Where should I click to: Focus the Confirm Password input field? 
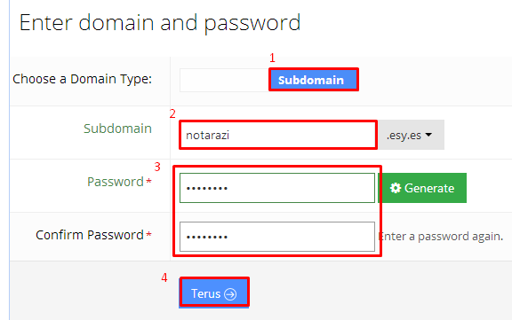pos(277,237)
